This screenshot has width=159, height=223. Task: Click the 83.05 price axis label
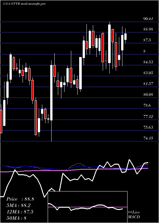click(148, 73)
